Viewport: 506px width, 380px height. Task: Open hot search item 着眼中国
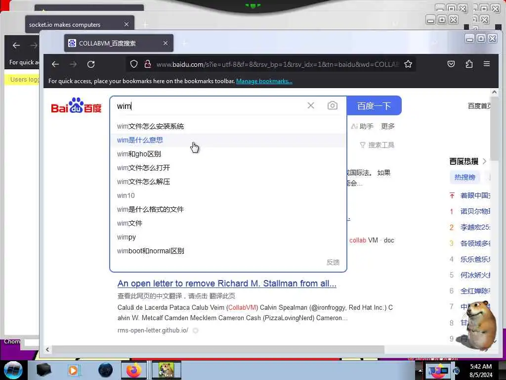[475, 195]
